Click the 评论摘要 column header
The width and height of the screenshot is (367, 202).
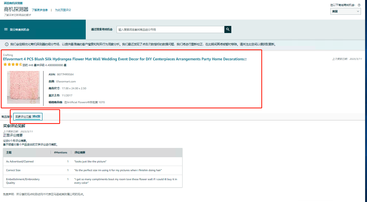point(80,153)
